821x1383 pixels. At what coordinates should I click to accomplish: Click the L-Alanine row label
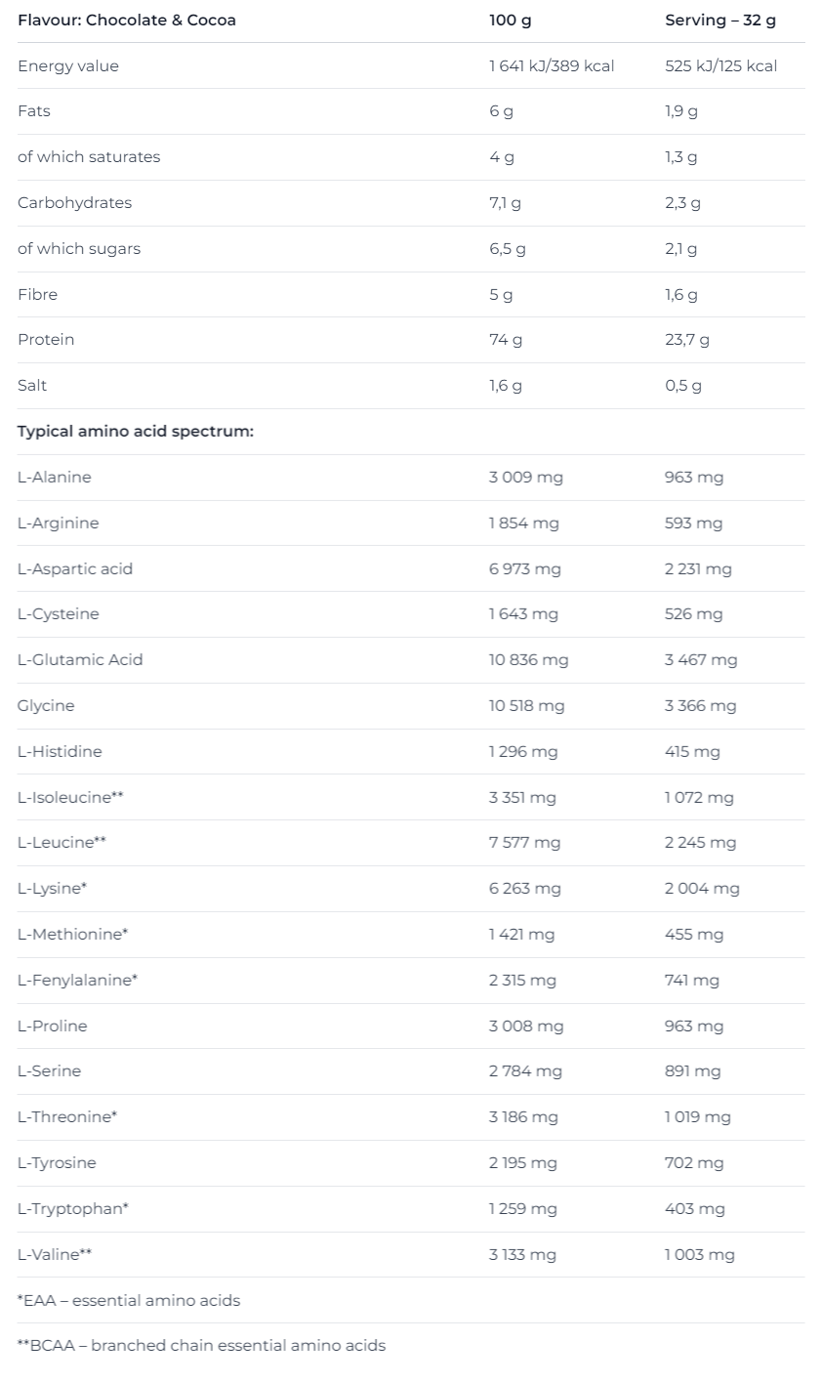[x=55, y=478]
